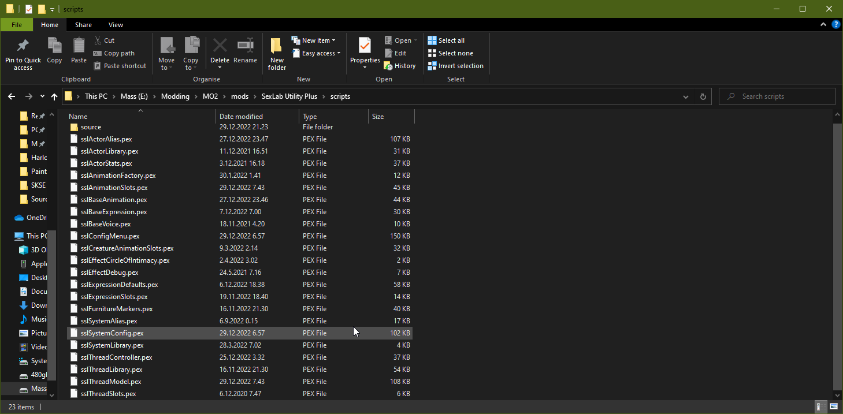Click the Paste ribbon icon

(79, 50)
